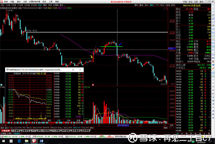
Task: Toggle the 复权 option in chart toolbar
Action: click(x=136, y=5)
